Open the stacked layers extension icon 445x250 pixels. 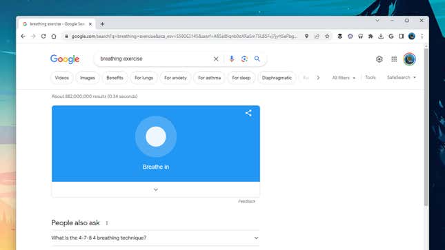point(339,37)
